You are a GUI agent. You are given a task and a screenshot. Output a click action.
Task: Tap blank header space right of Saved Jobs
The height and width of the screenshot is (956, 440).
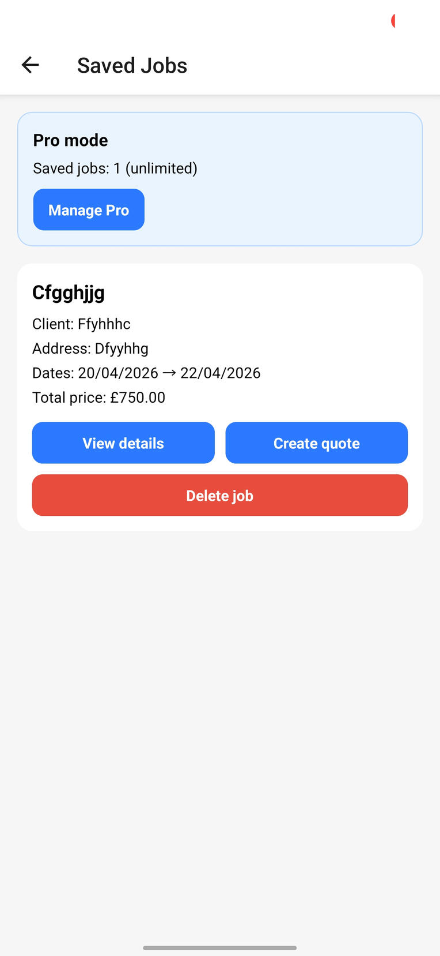(x=311, y=66)
